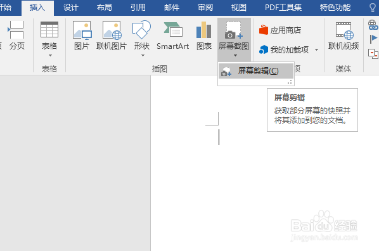
Task: Expand the Shapes (形状) dropdown arrow
Action: click(x=143, y=55)
